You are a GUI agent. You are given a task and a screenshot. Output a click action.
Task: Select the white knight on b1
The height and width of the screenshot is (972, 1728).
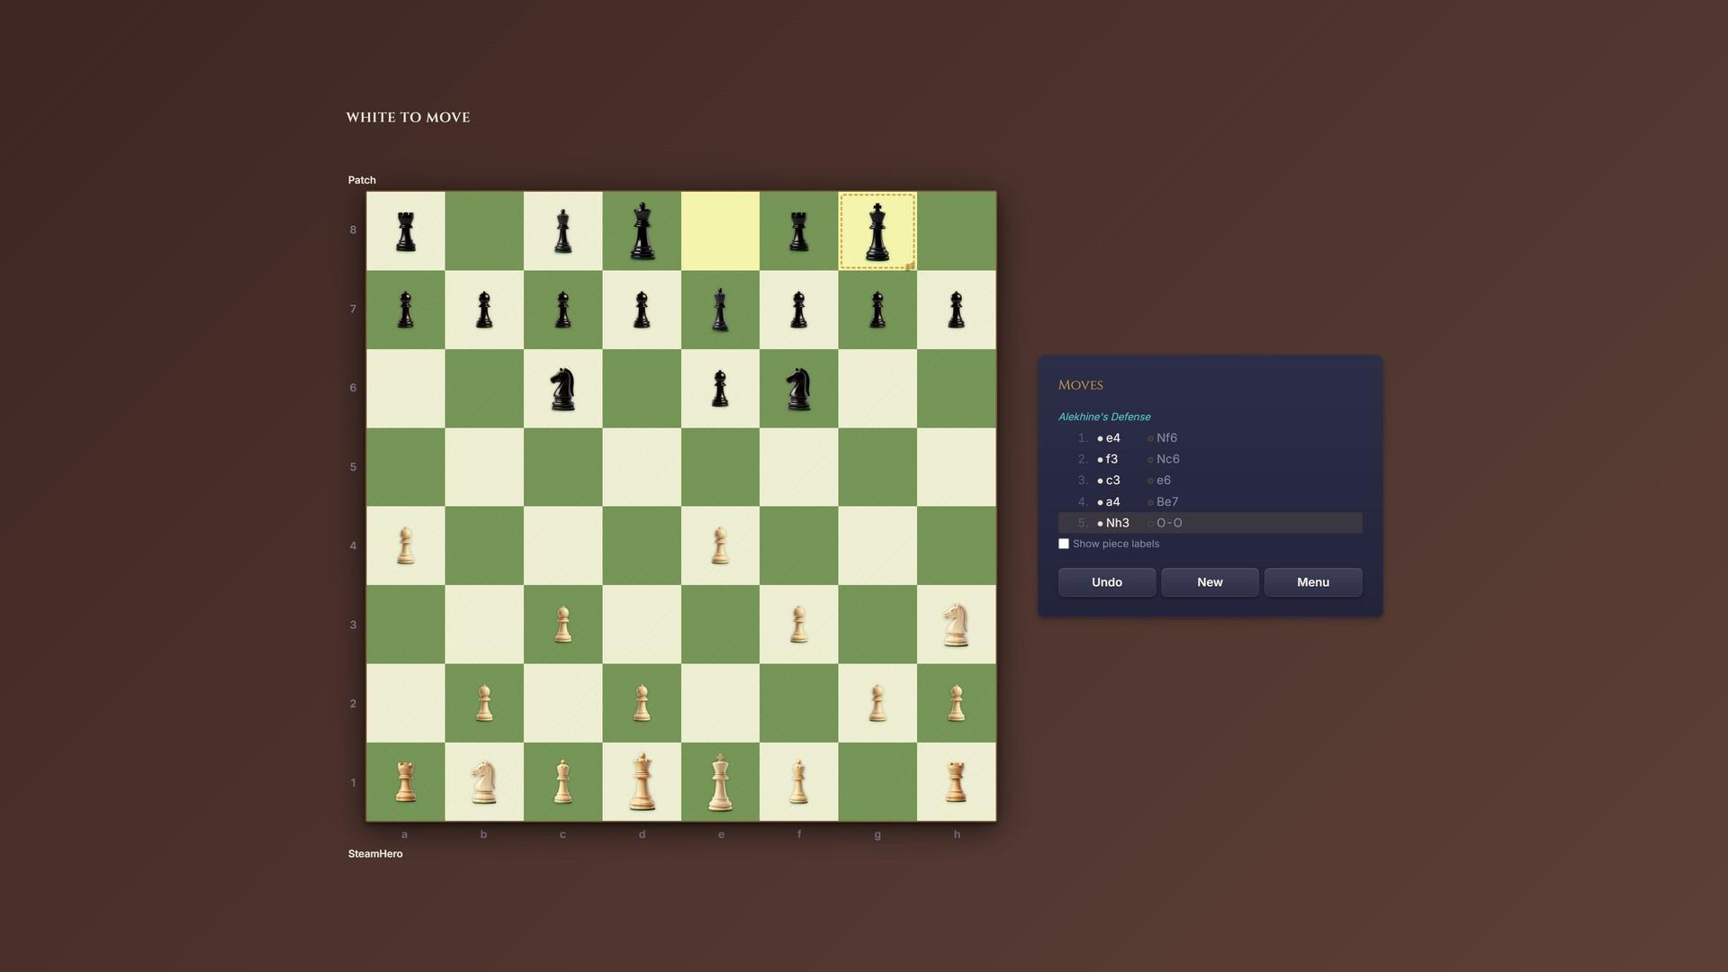tap(484, 782)
